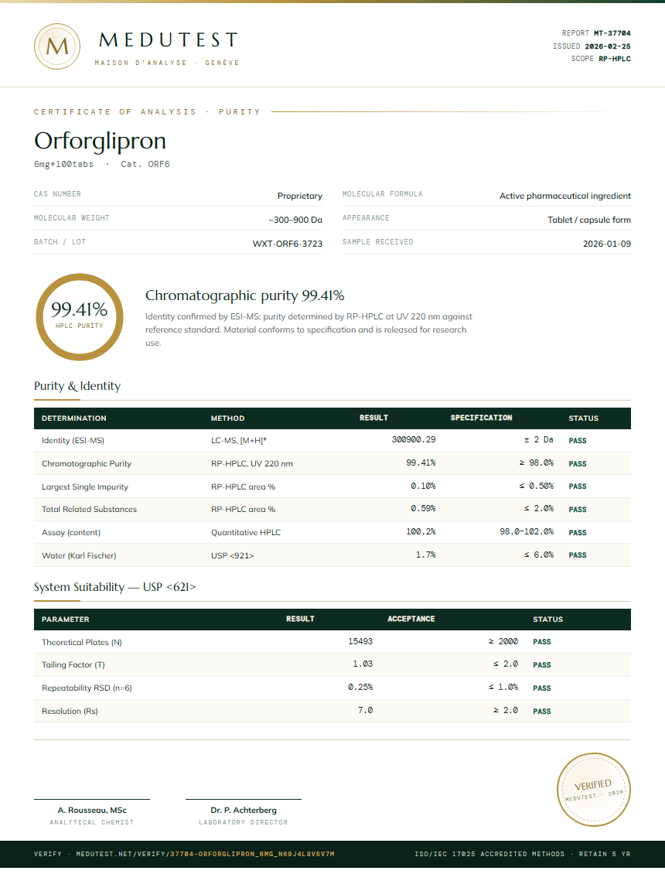Viewport: 665px width, 891px height.
Task: Select the identity result 300900.29
Action: [414, 440]
